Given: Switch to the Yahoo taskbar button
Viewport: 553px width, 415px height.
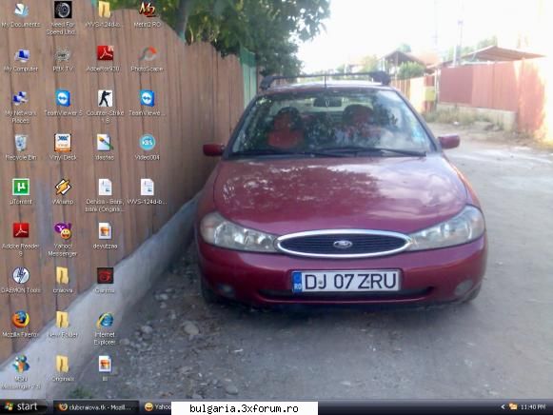Looking at the screenshot, I should coord(157,407).
